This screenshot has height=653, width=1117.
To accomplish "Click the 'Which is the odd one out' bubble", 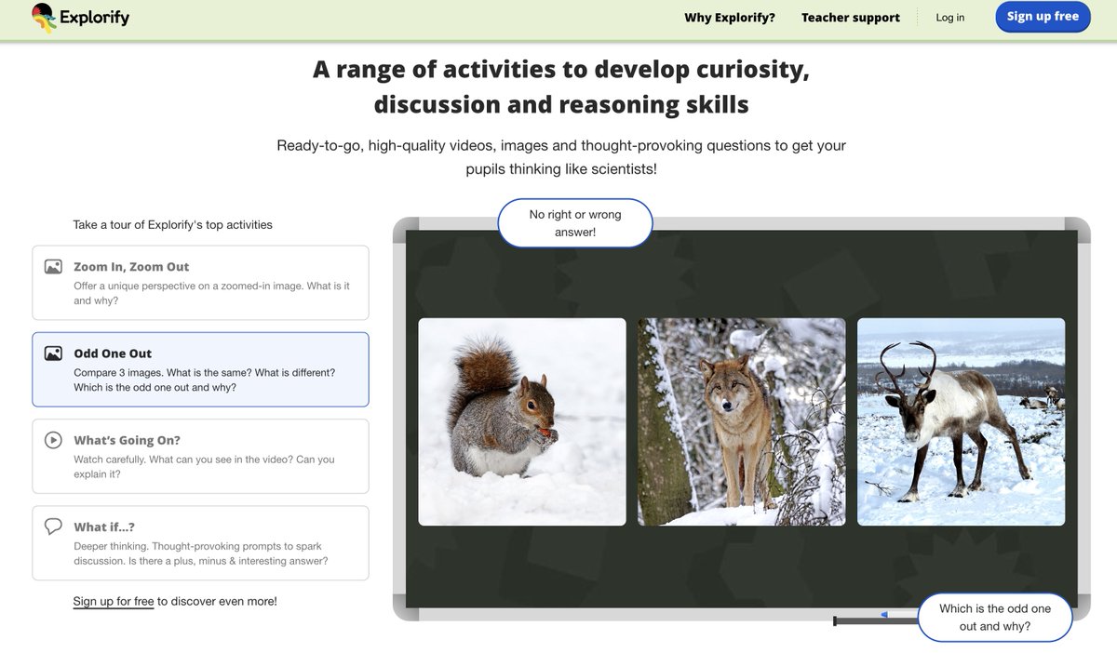I will 994,617.
